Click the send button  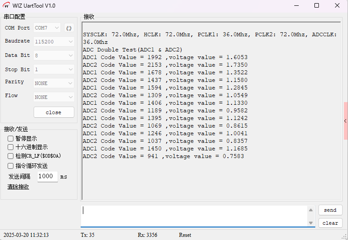pyautogui.click(x=330, y=210)
